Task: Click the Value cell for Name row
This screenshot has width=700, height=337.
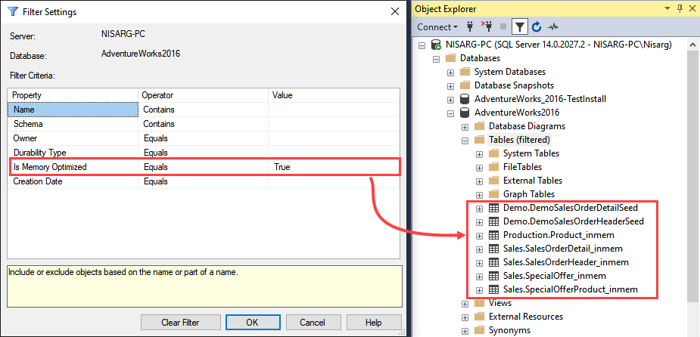Action: pyautogui.click(x=334, y=110)
